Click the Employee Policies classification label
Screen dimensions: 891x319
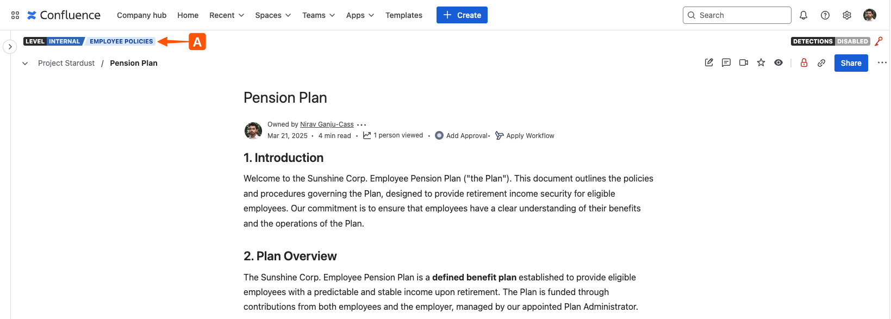pyautogui.click(x=121, y=41)
